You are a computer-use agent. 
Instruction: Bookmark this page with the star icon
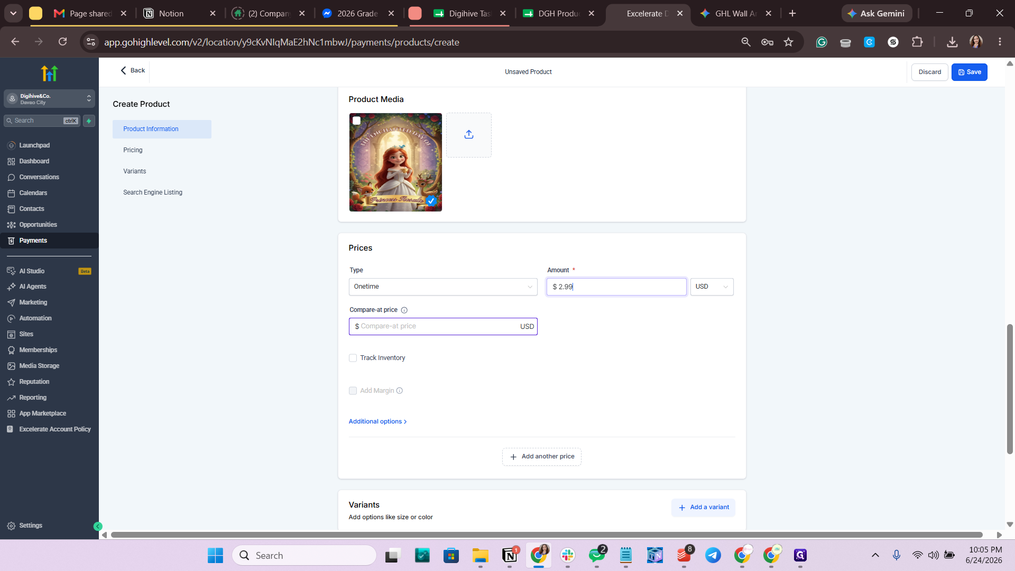click(x=788, y=42)
